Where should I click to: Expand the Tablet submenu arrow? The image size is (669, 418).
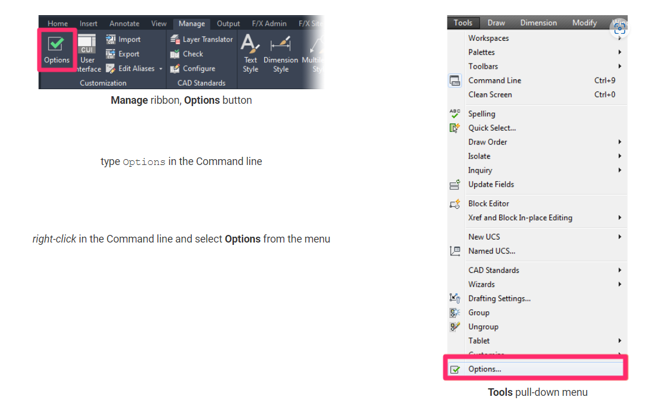coord(619,341)
